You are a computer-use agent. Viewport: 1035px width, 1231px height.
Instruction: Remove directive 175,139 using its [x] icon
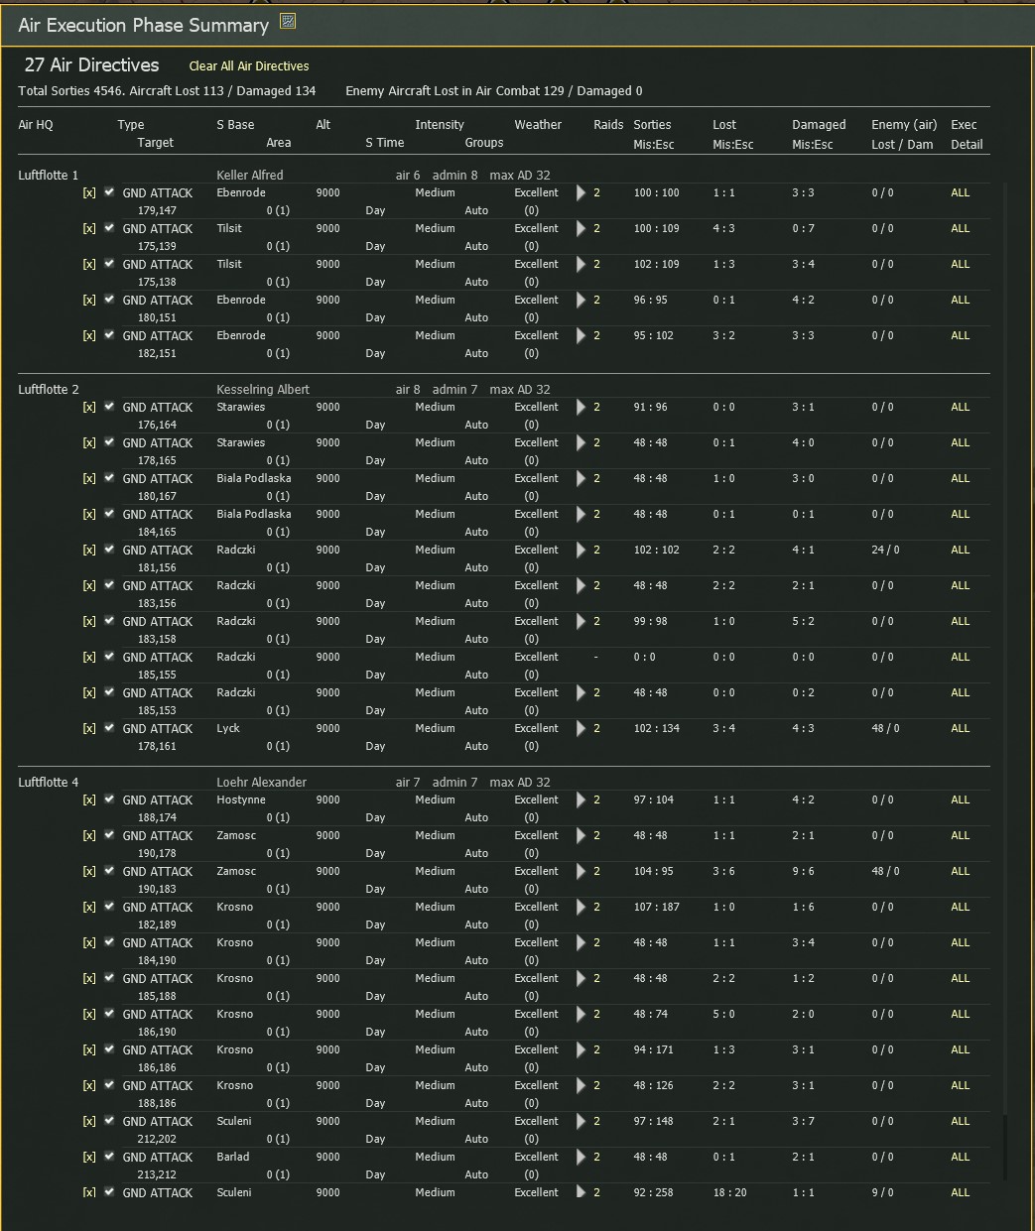coord(89,228)
